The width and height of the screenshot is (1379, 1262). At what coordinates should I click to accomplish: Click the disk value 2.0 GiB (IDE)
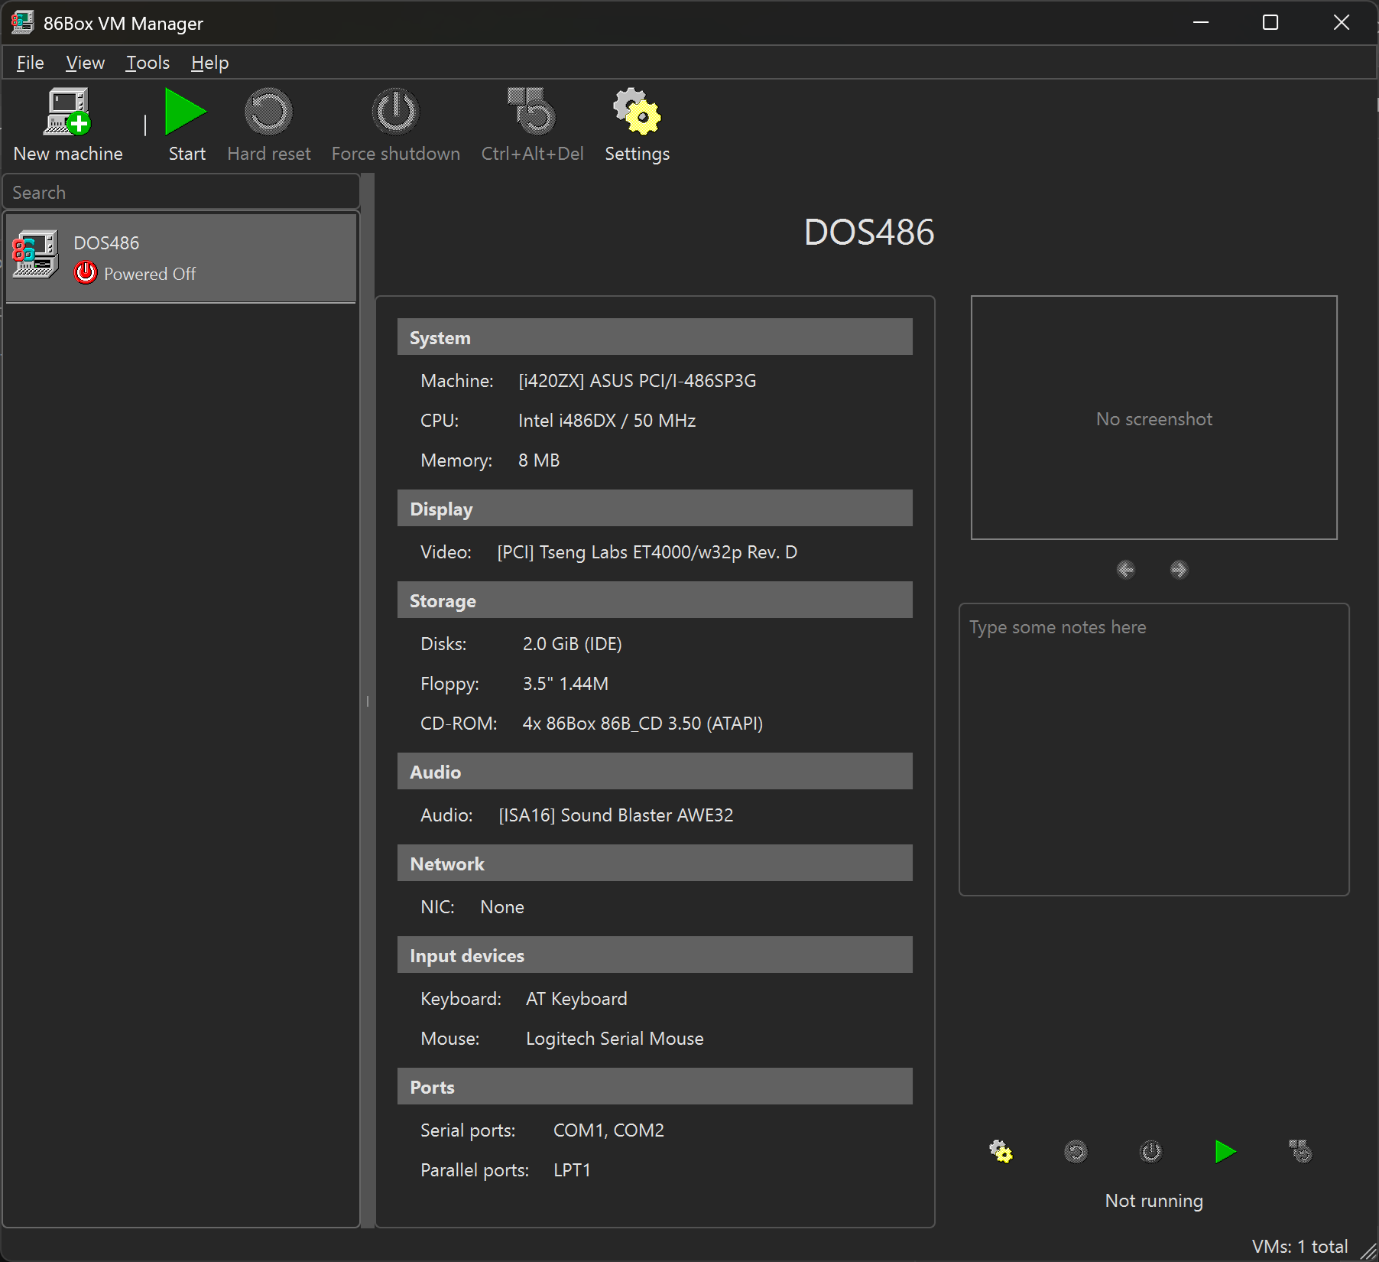click(x=572, y=644)
